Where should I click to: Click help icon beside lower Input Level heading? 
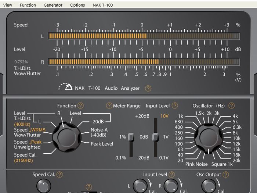[171, 175]
